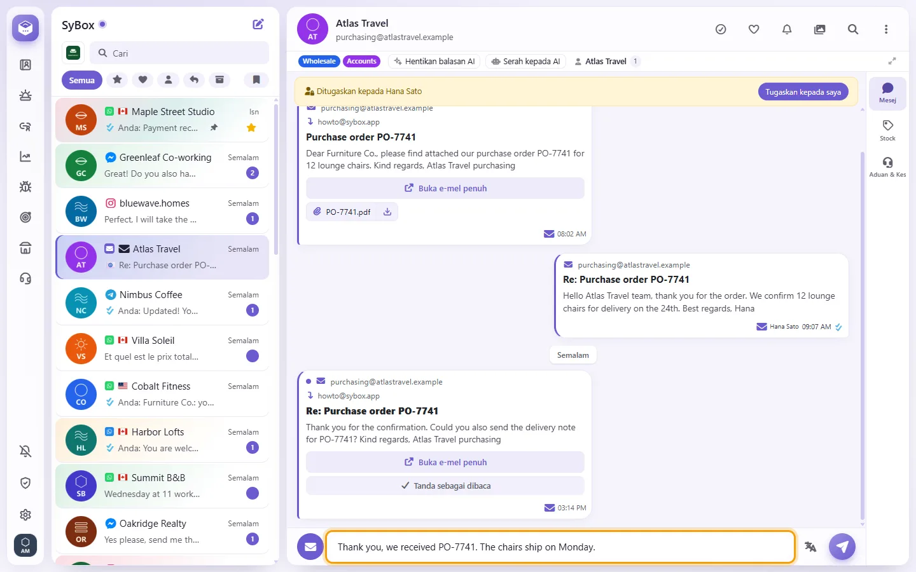This screenshot has height=572, width=916.
Task: Download the PO-7741.pdf attachment
Action: 387,212
